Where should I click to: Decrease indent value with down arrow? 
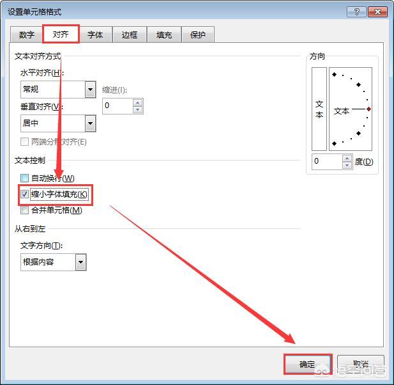[x=137, y=110]
